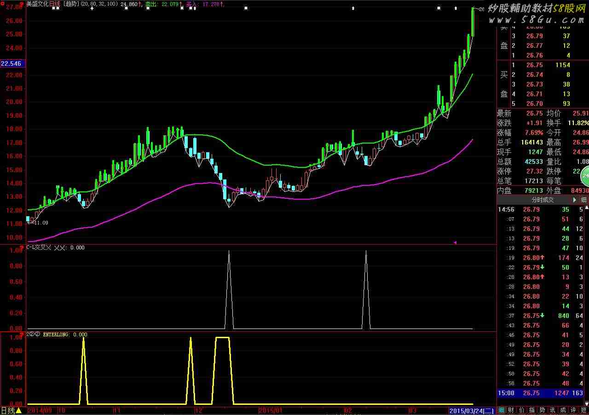Viewport: 589px width, 415px height.
Task: Click the 分时成交 header label
Action: (x=543, y=200)
